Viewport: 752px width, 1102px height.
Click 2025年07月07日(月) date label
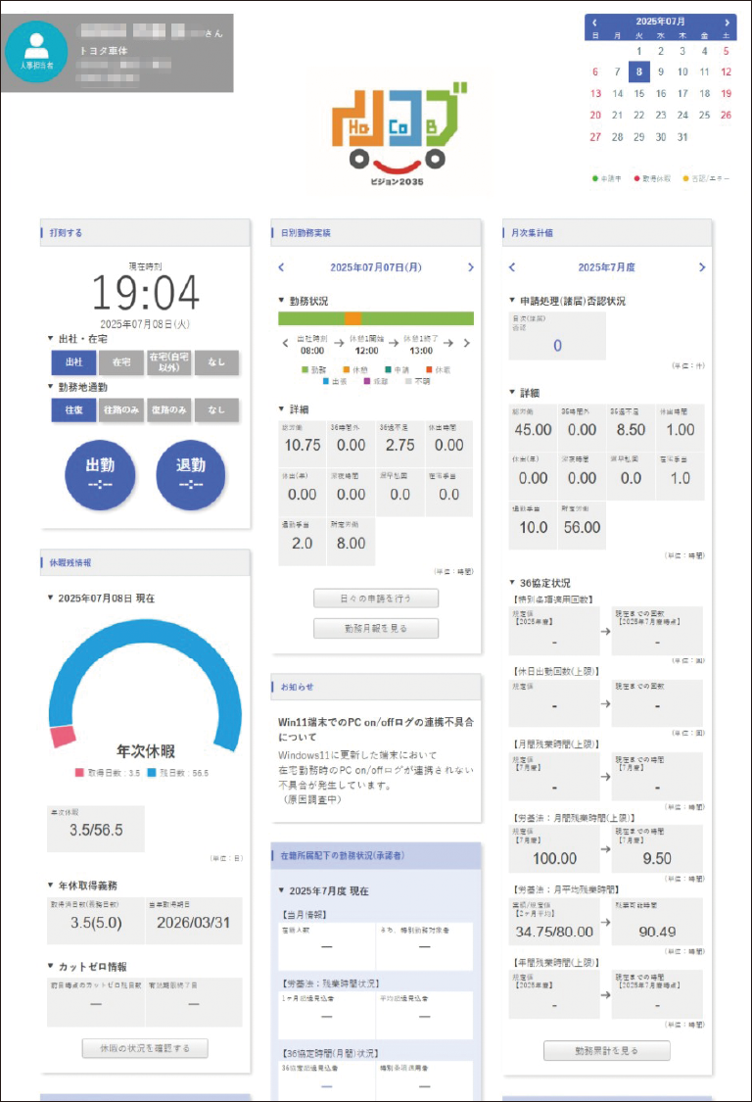[x=376, y=267]
